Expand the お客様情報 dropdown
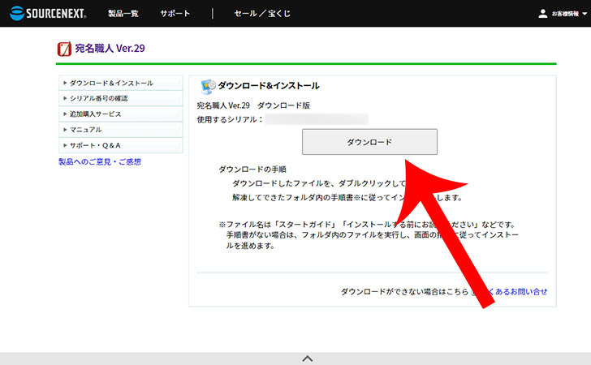The image size is (591, 365). 569,14
